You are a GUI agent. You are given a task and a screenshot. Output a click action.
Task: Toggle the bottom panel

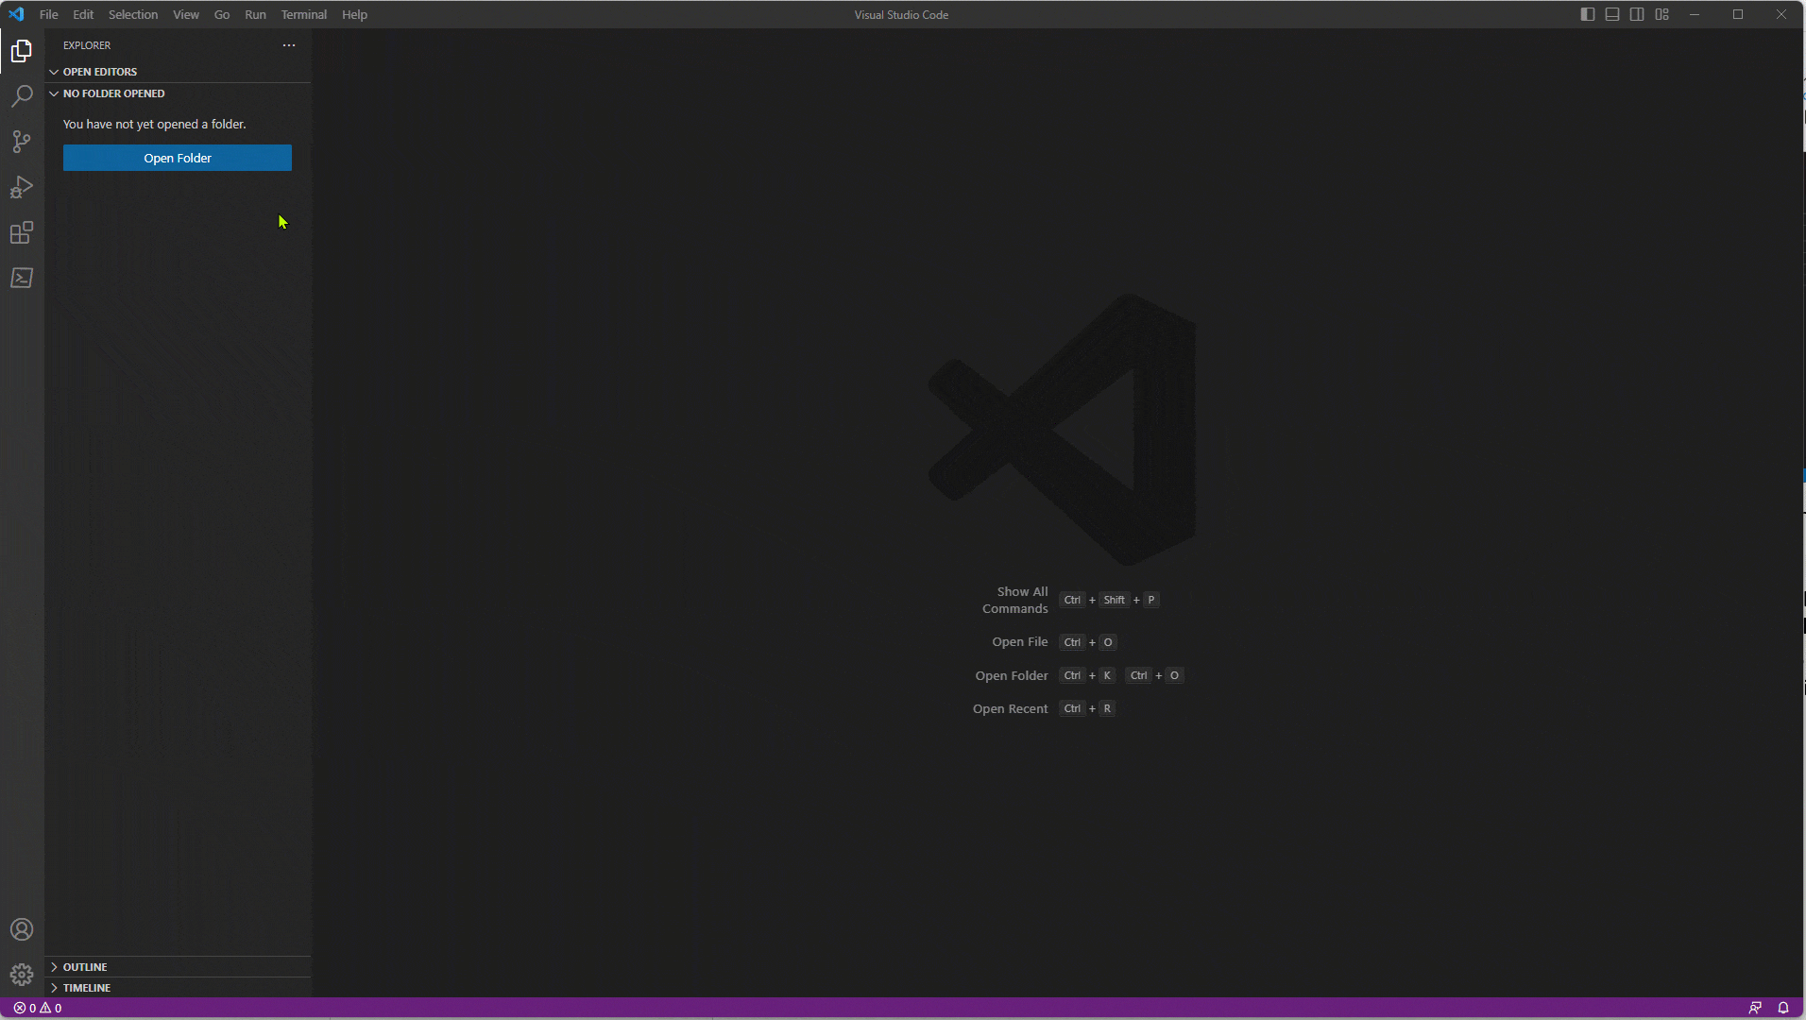point(1611,14)
